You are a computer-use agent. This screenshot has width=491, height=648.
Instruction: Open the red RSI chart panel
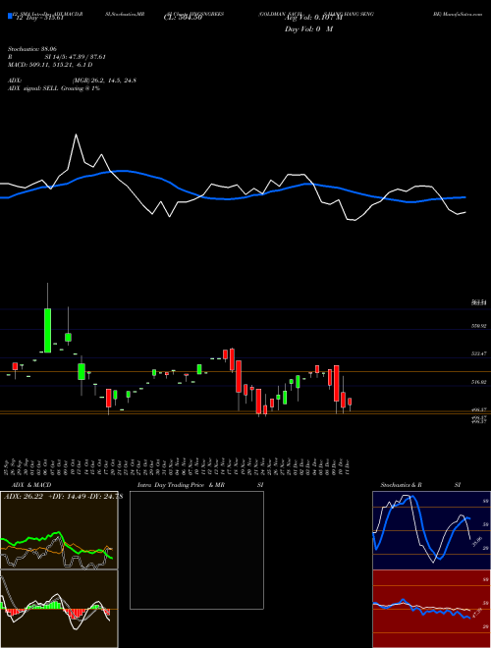pos(431,609)
